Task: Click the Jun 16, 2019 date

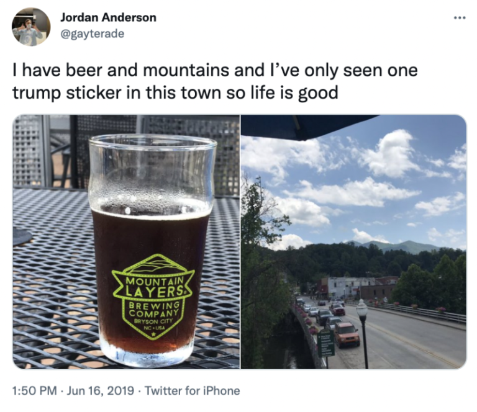Action: coord(100,390)
